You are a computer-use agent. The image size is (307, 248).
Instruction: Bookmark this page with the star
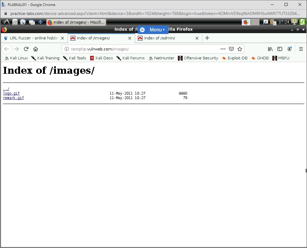point(240,49)
